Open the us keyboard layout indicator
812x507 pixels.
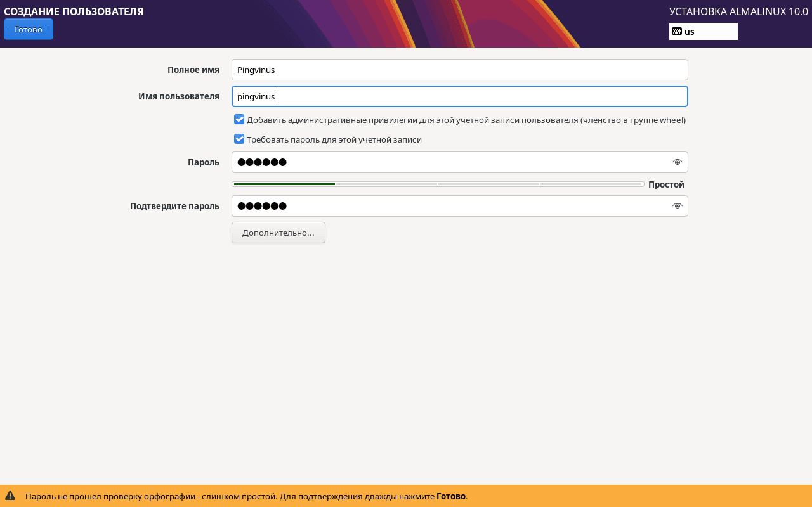[x=703, y=31]
